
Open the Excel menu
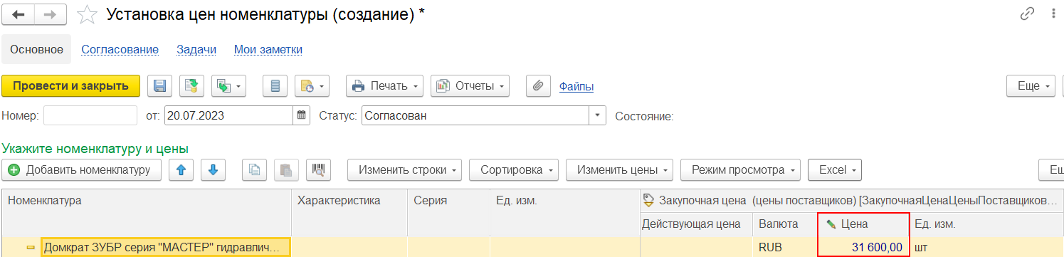[835, 170]
